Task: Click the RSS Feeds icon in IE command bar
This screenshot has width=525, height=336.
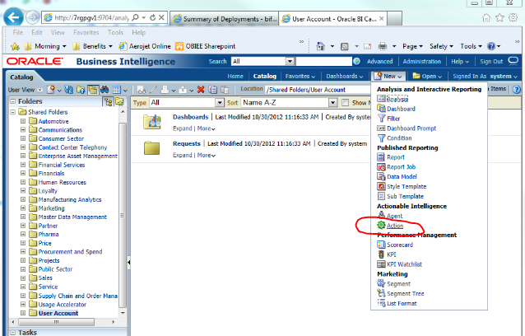Action: [344, 46]
